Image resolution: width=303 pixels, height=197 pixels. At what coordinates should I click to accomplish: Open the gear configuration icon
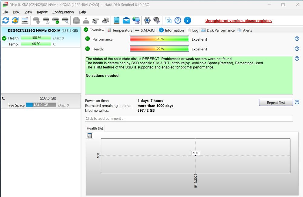(x=147, y=21)
